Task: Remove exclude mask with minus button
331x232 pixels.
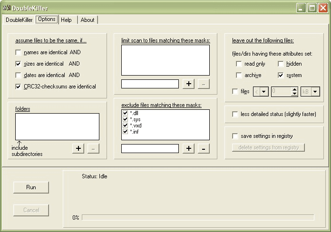Action: (204, 148)
